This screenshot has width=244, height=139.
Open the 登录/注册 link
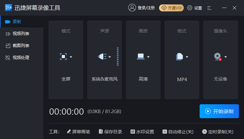click(146, 8)
